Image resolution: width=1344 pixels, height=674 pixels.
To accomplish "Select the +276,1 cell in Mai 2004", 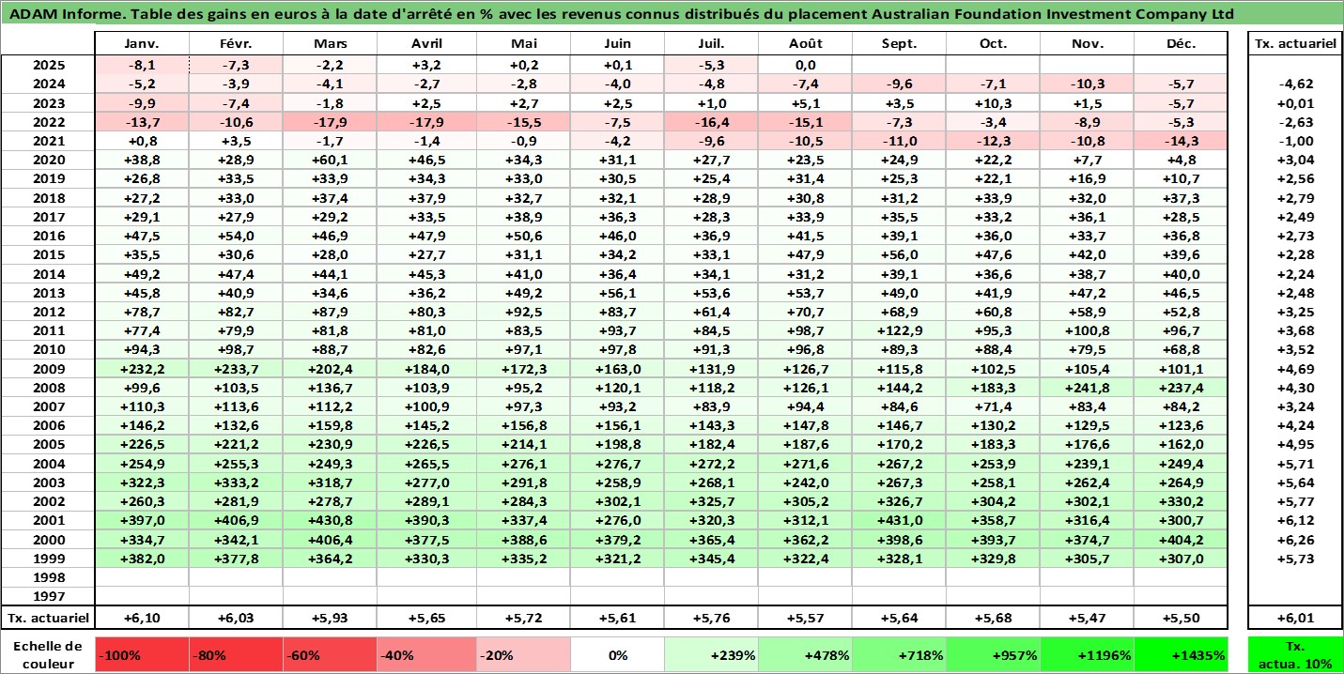I will 523,463.
